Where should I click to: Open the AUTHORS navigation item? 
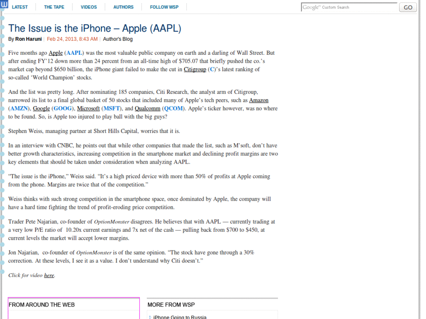(x=123, y=7)
